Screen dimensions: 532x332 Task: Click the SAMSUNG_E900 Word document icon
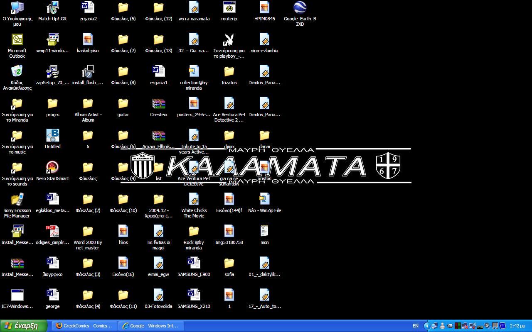tap(194, 263)
